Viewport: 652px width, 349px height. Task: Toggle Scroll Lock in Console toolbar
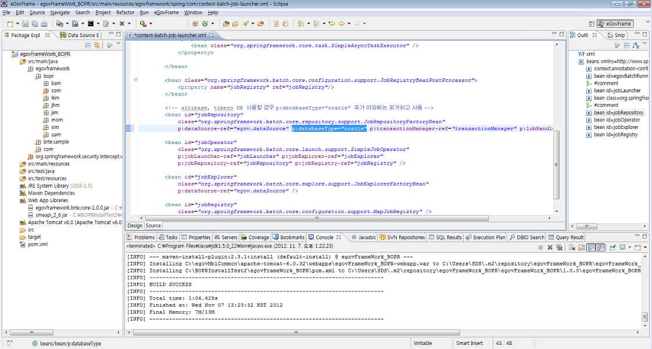click(x=581, y=247)
